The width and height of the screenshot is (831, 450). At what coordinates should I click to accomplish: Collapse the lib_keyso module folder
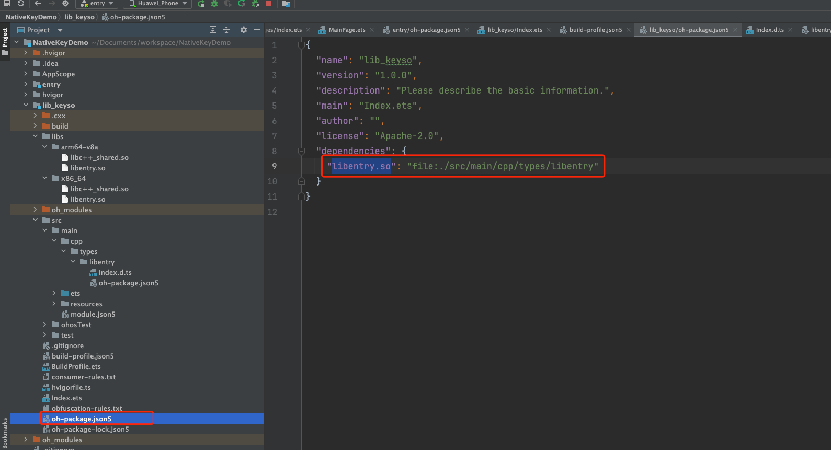click(26, 105)
